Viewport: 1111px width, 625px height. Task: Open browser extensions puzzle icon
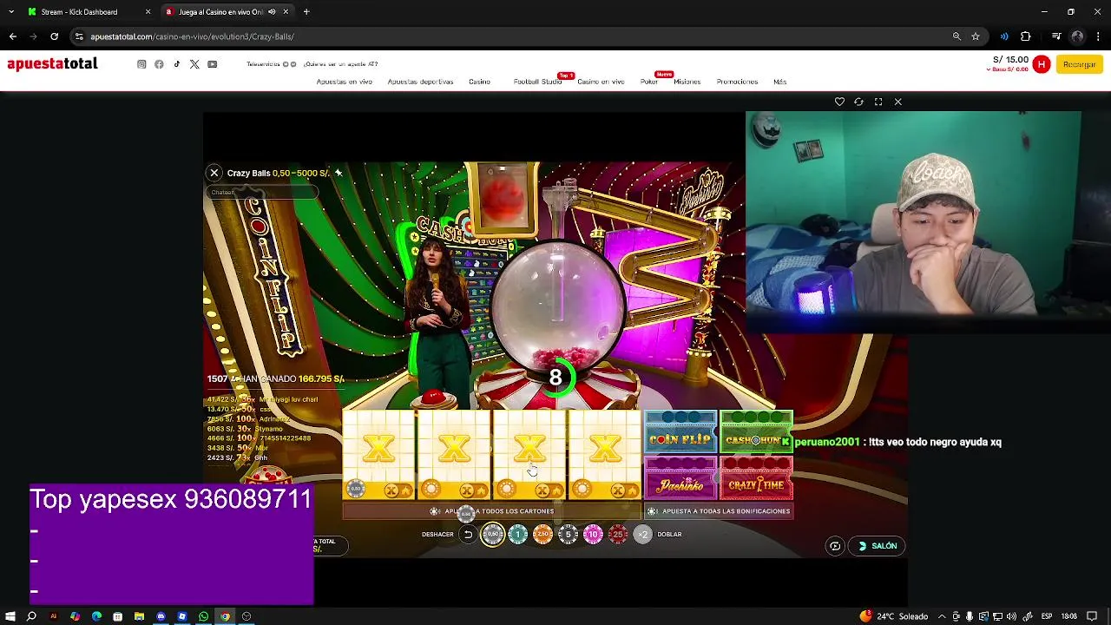click(1026, 36)
